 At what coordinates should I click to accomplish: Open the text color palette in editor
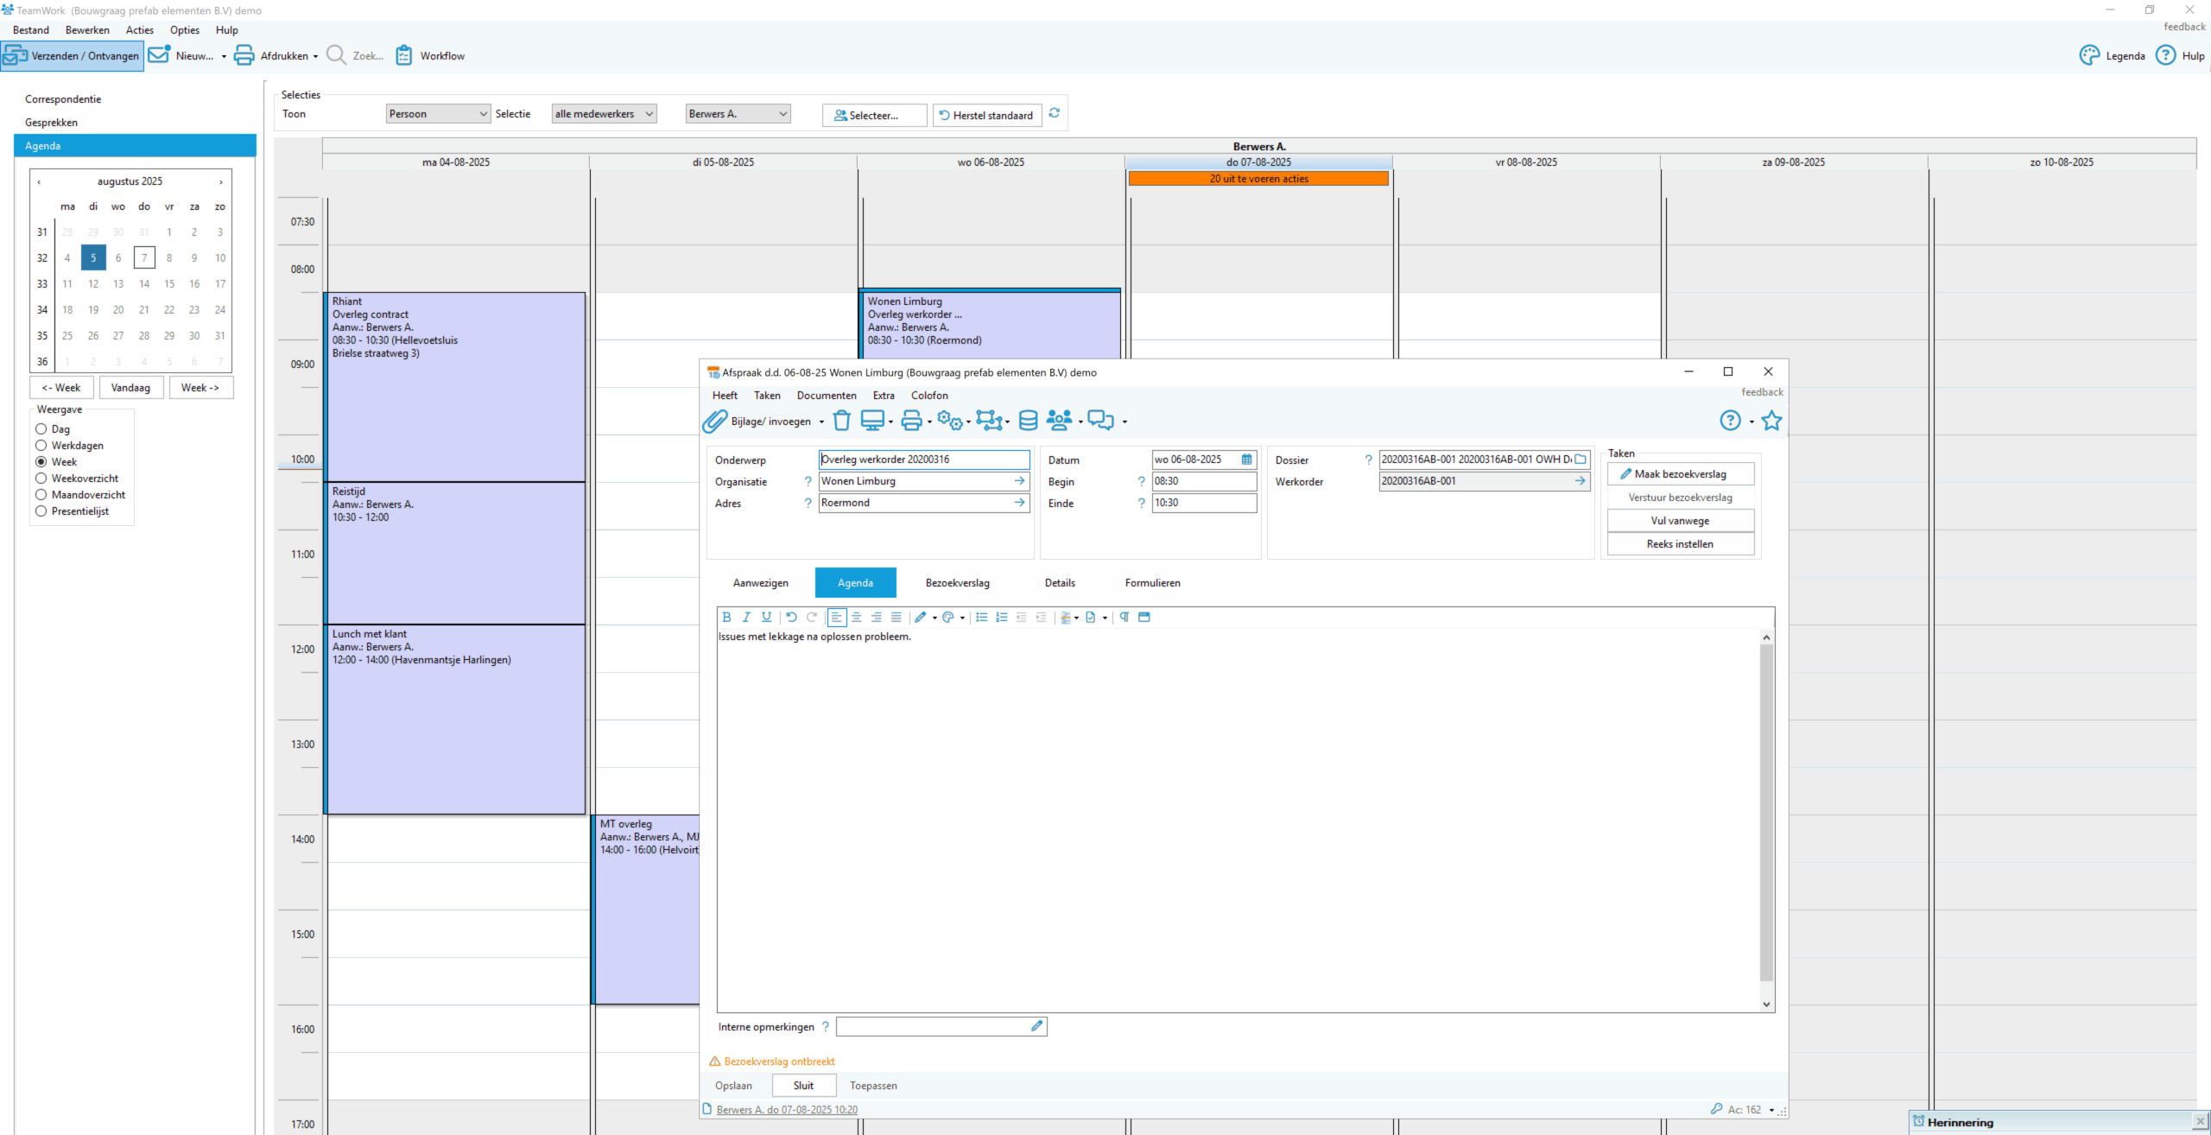click(948, 617)
